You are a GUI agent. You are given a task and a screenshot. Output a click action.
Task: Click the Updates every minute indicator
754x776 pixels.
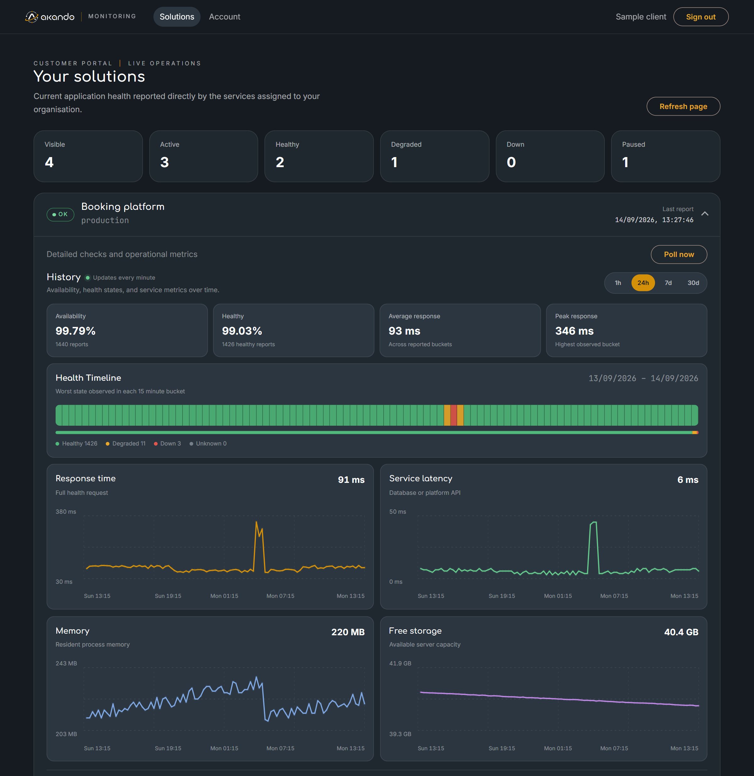point(120,277)
